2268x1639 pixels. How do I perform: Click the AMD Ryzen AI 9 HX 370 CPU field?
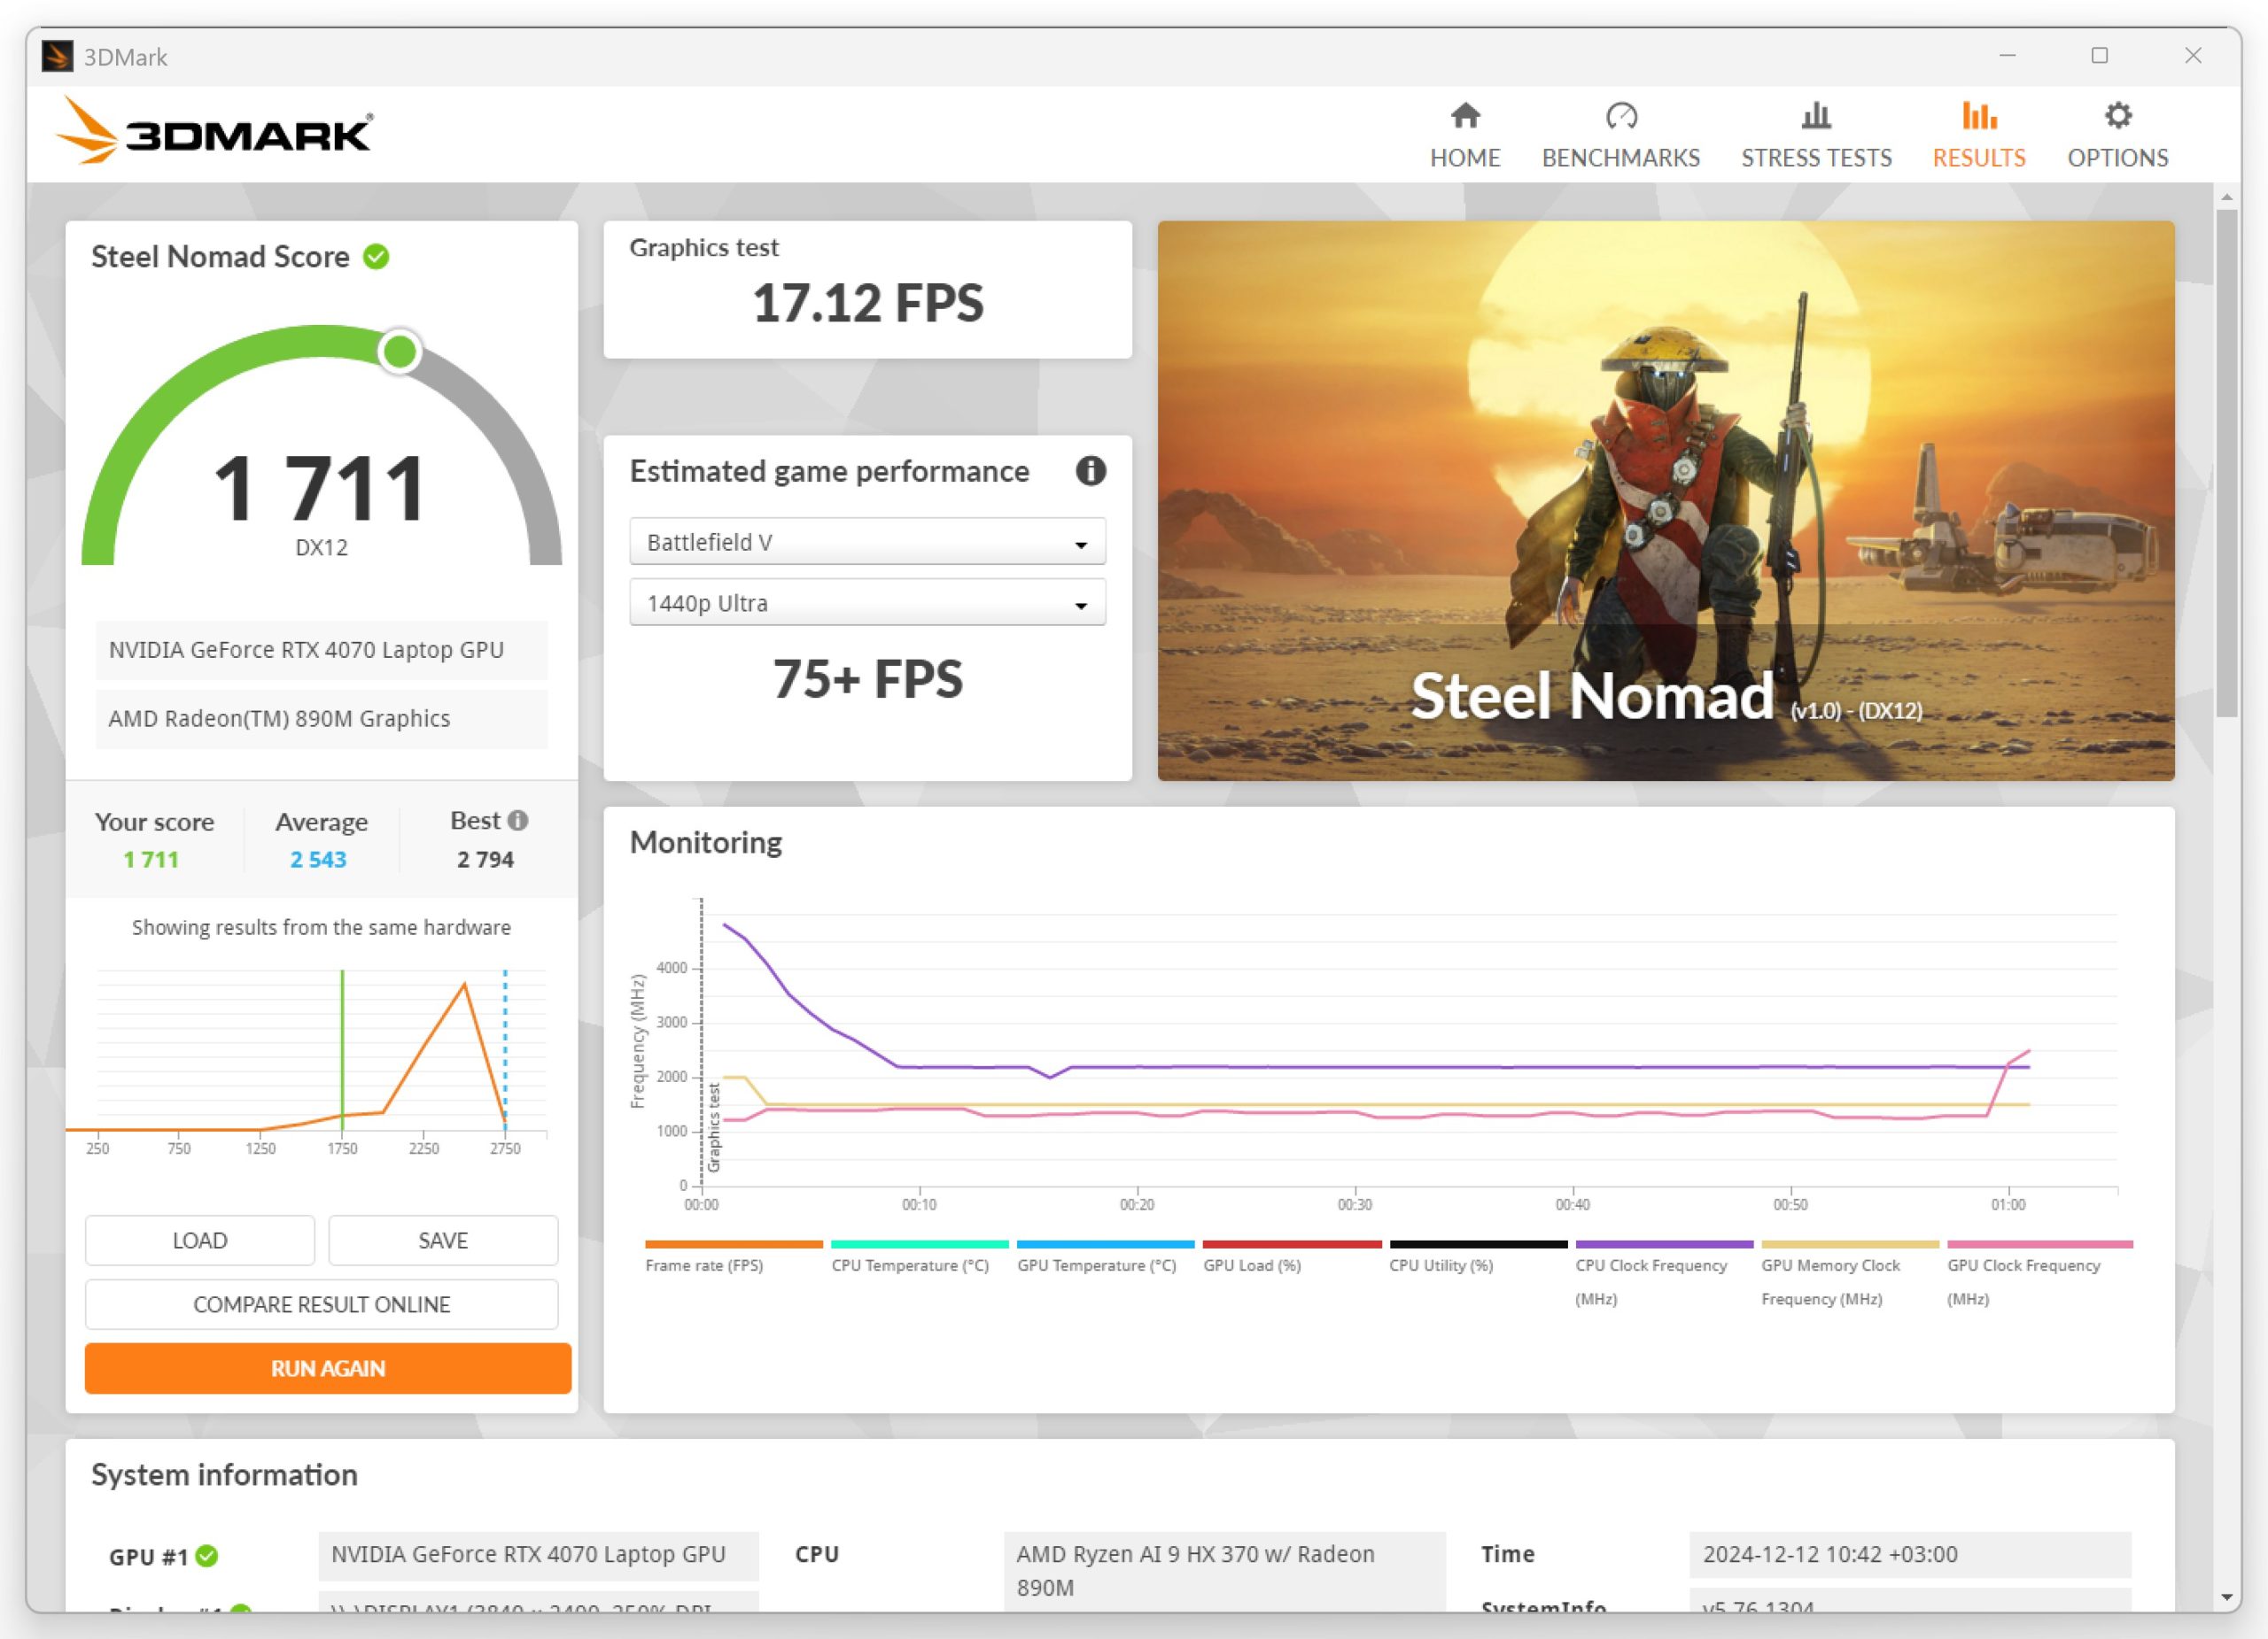pyautogui.click(x=1225, y=1570)
